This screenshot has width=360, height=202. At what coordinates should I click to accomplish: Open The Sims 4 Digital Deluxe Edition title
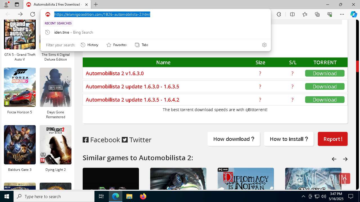pos(55,57)
